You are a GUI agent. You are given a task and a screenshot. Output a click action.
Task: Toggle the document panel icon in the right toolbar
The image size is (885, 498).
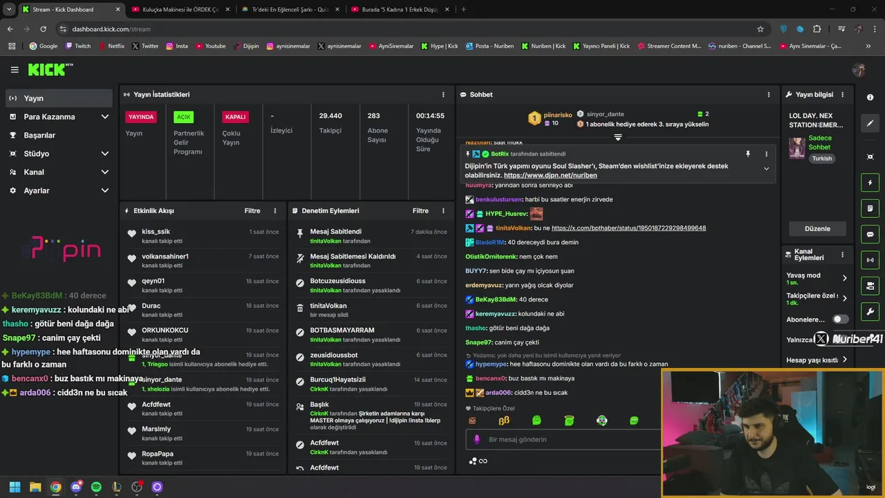pyautogui.click(x=870, y=208)
